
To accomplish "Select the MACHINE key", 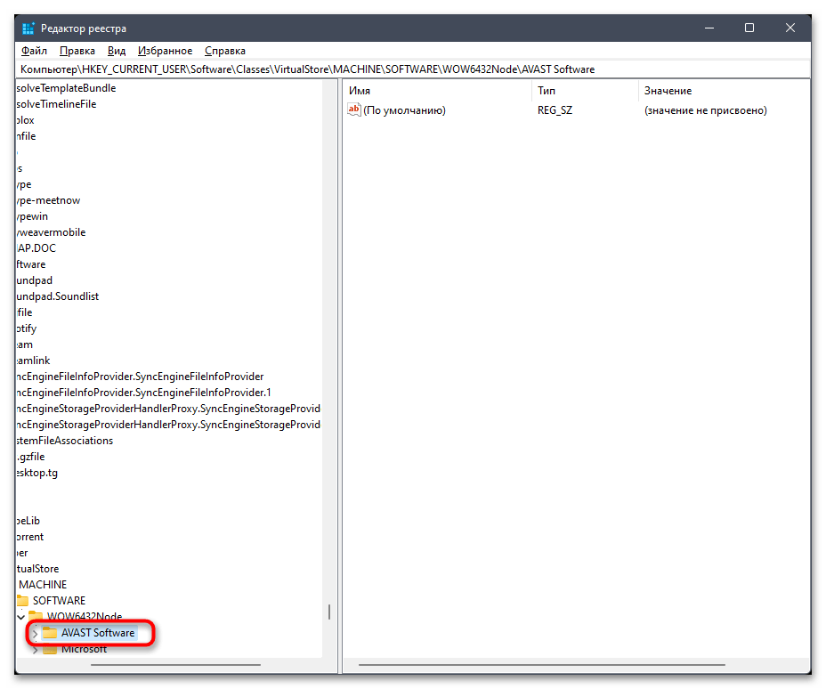I will point(43,585).
